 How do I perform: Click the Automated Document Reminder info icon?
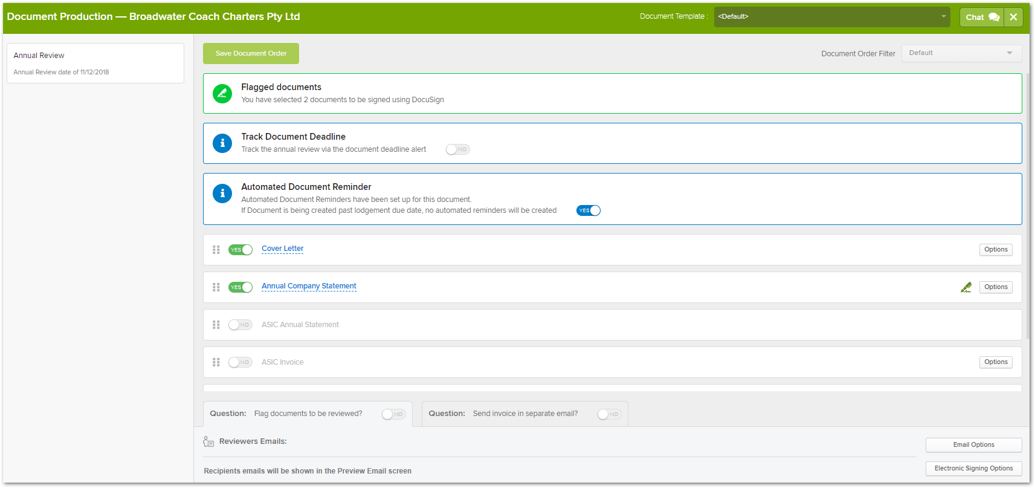[222, 194]
